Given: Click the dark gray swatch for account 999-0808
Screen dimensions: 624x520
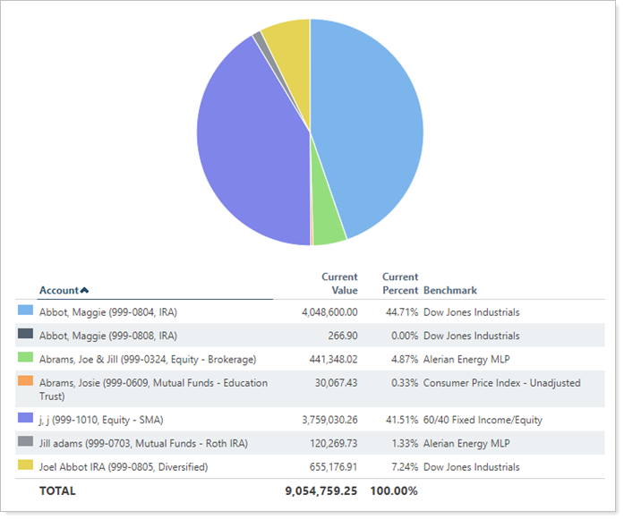Looking at the screenshot, I should coord(25,334).
